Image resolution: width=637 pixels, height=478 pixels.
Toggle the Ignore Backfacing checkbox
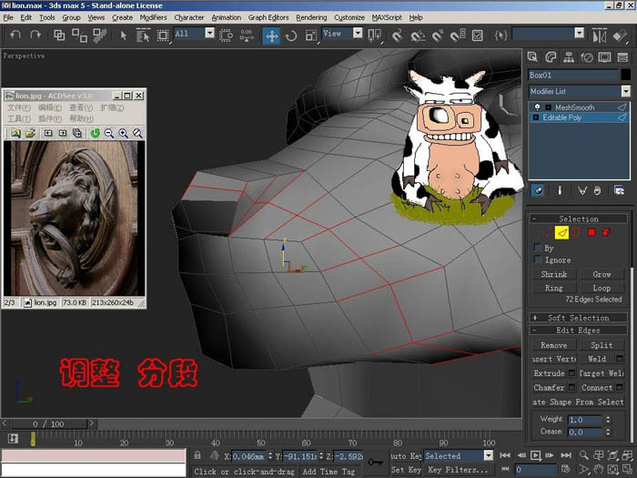538,259
